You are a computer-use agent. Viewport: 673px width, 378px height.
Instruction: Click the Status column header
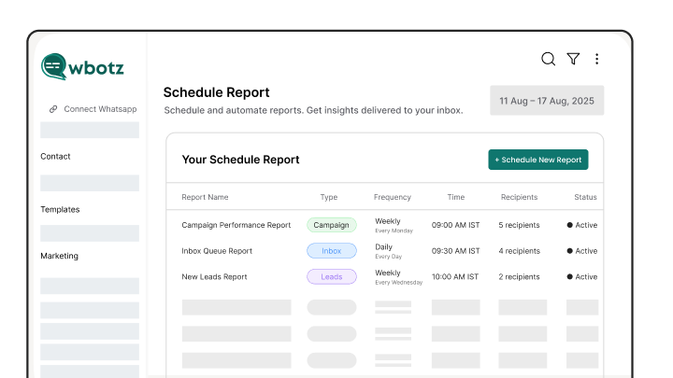point(585,197)
